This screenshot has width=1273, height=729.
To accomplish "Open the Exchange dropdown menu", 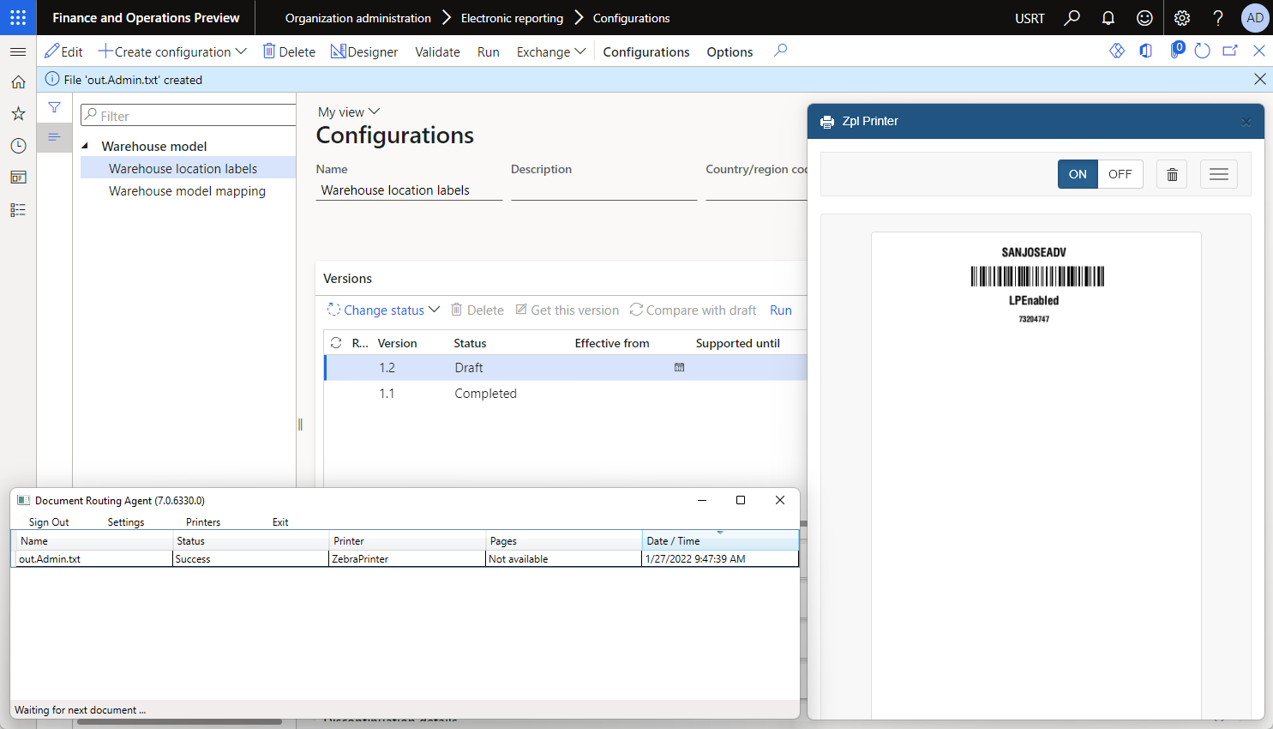I will click(x=551, y=51).
